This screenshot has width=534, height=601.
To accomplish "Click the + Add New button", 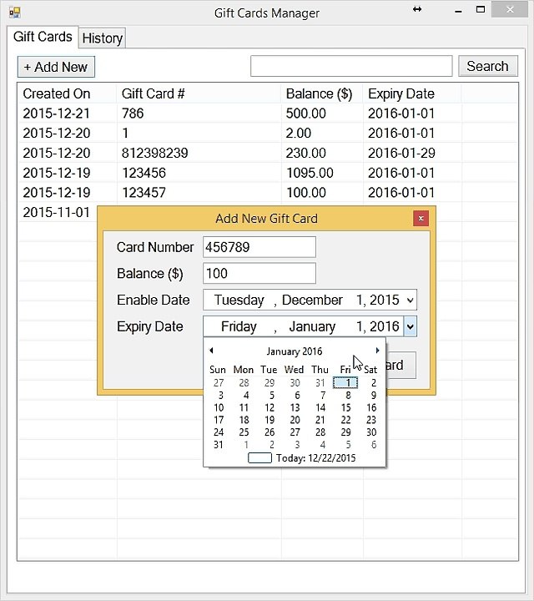I will (56, 67).
